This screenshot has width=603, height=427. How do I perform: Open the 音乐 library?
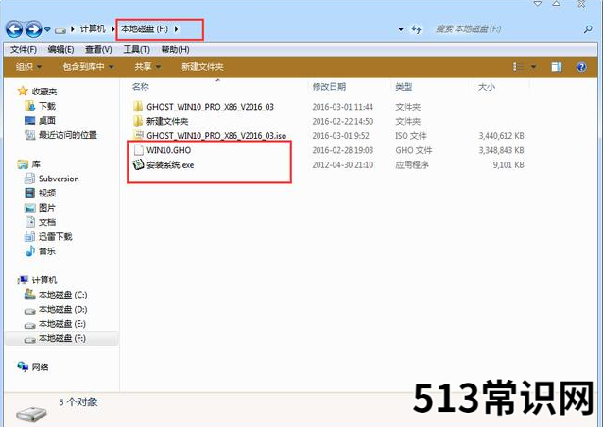pos(47,251)
